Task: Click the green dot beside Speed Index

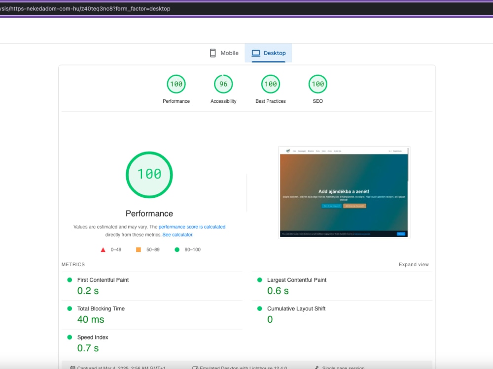Action: pyautogui.click(x=70, y=338)
